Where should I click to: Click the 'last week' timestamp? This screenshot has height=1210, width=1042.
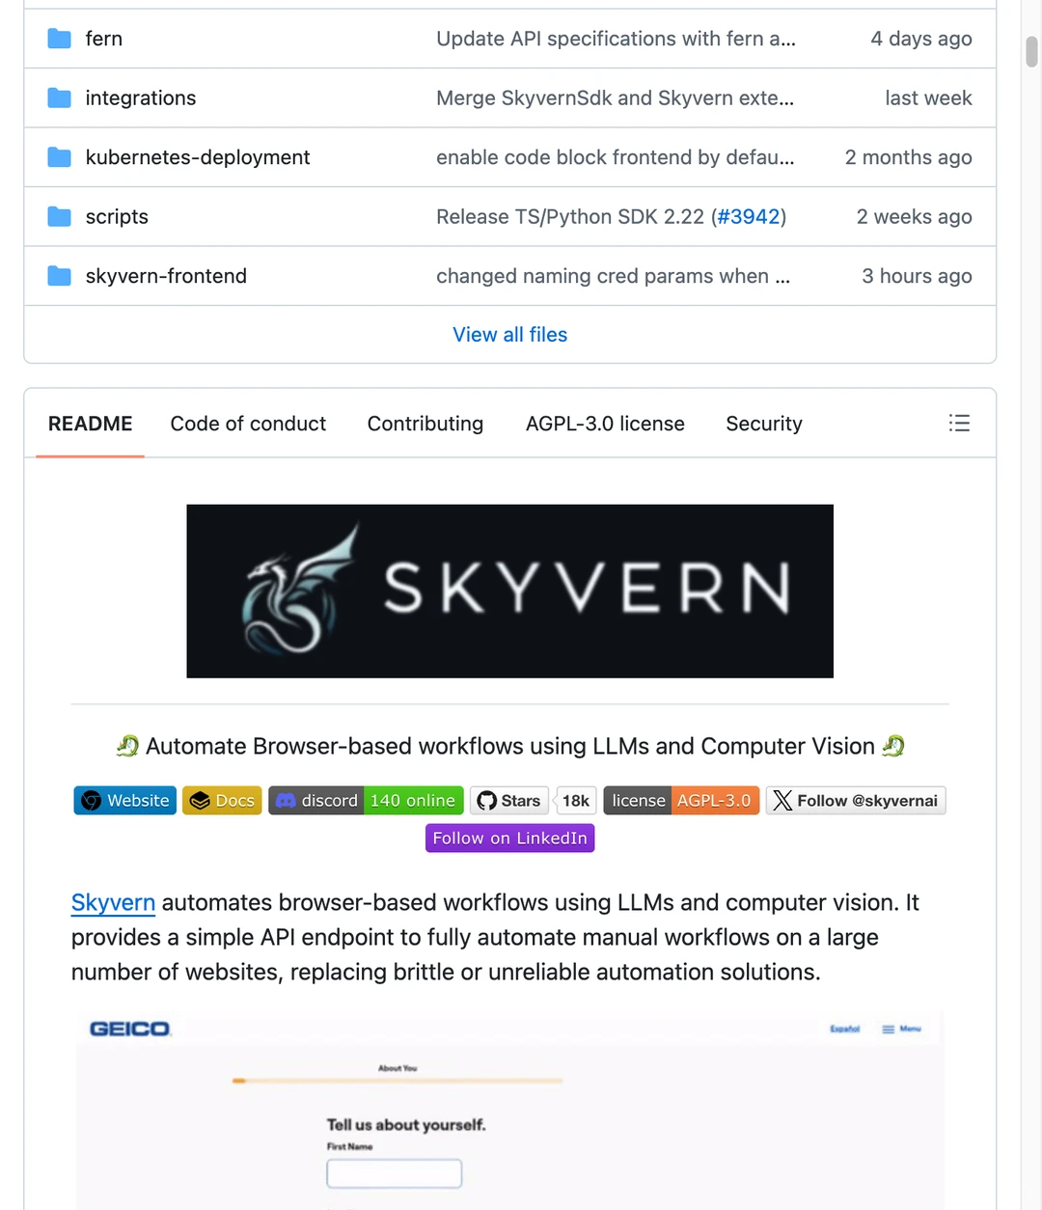click(928, 97)
